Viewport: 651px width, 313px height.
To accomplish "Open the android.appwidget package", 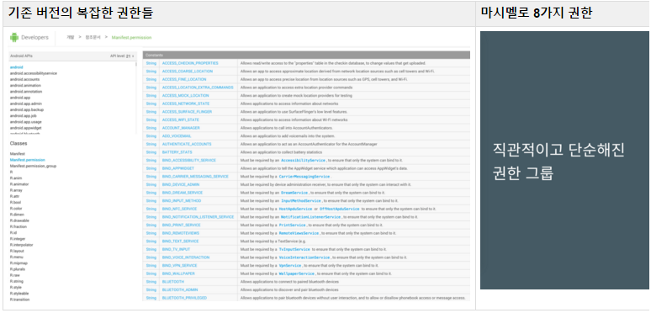I will point(26,128).
